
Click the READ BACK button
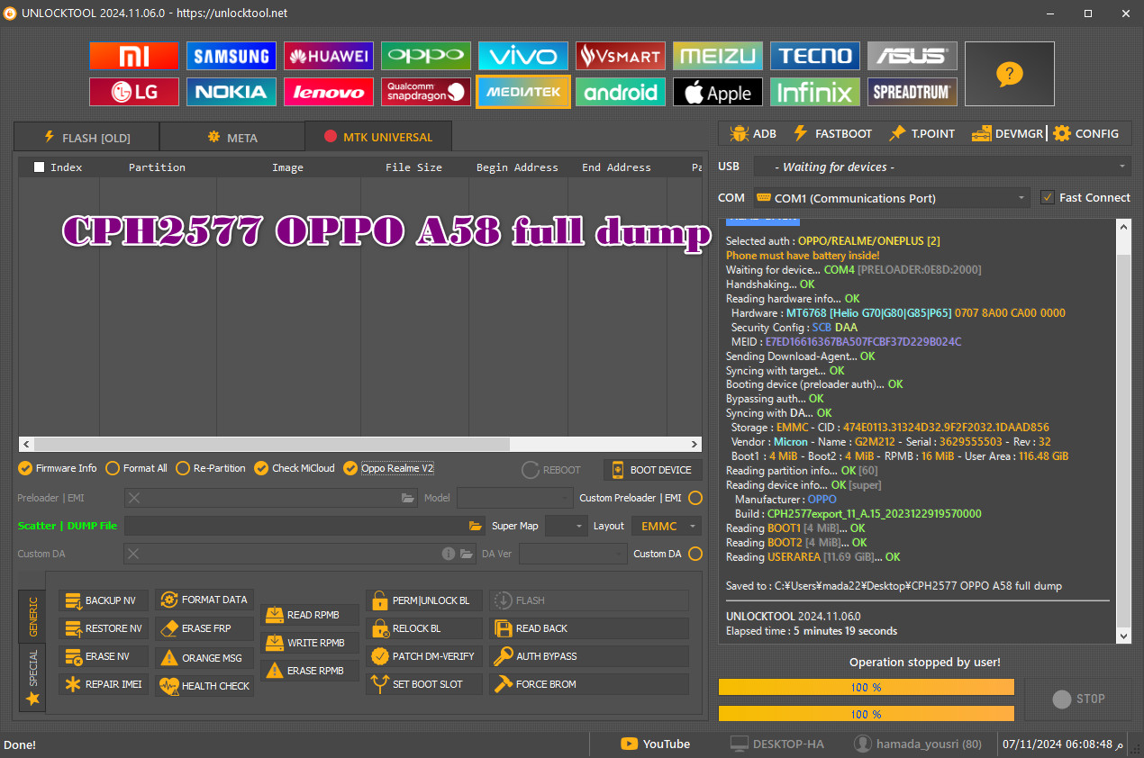coord(589,628)
